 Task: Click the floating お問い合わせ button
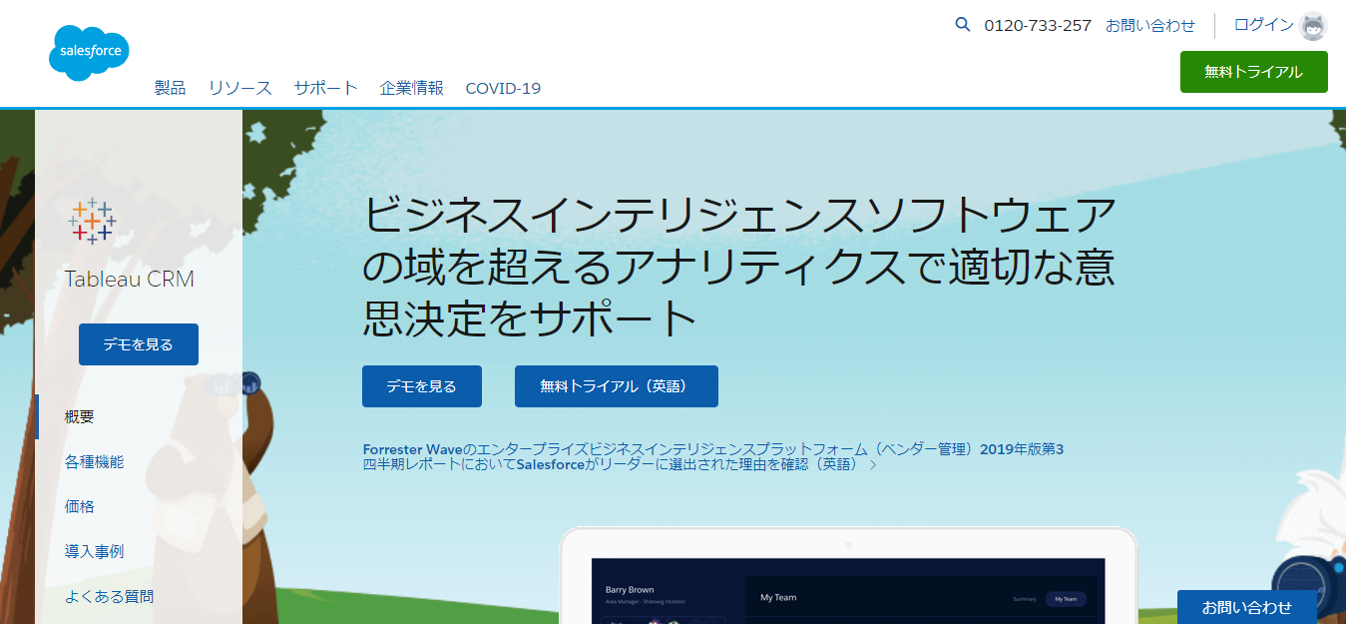tap(1247, 607)
